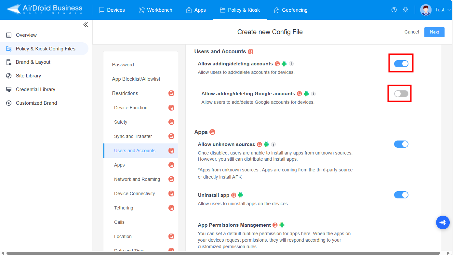Select Users and Accounts item
453x255 pixels.
click(x=141, y=151)
